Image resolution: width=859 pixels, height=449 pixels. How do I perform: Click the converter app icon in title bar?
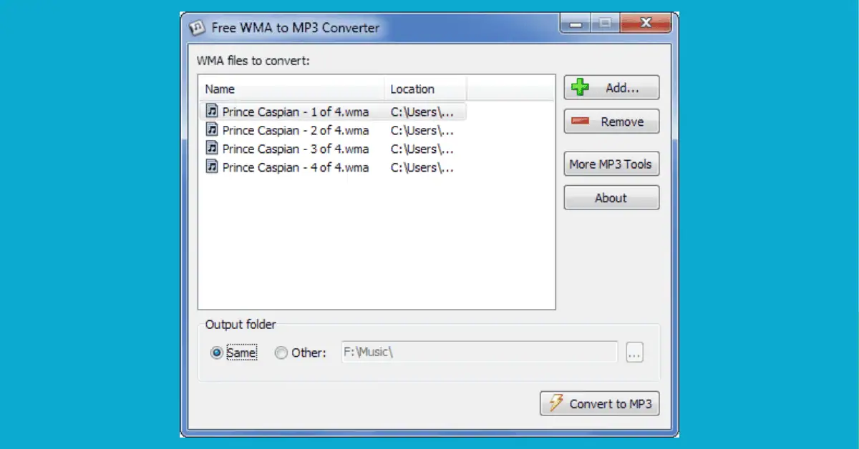click(x=198, y=27)
